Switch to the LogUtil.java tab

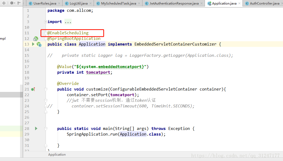click(79, 3)
